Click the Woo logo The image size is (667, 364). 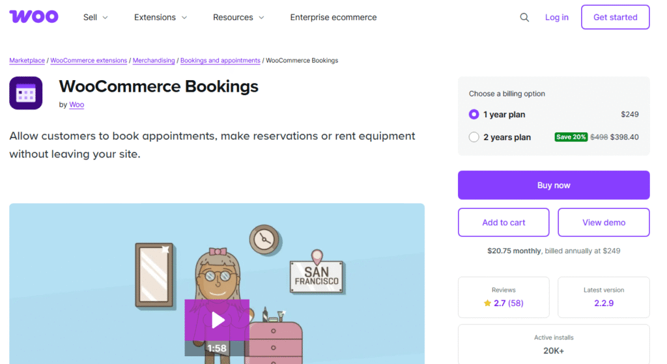point(34,17)
